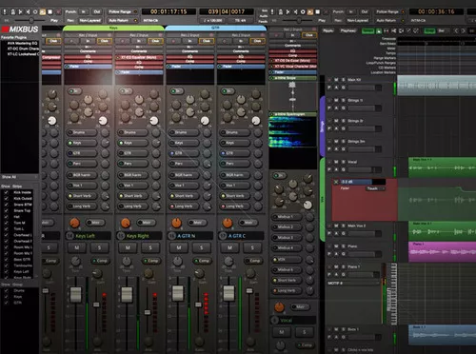This screenshot has width=476, height=354.
Task: Open the Ripple edit mode dropdown
Action: 328,30
